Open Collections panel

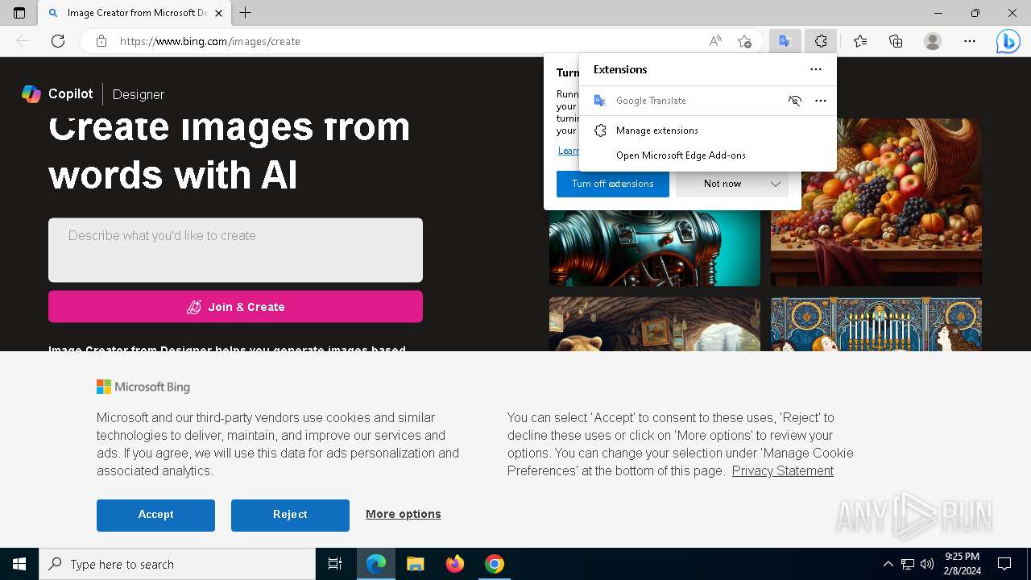click(x=896, y=41)
